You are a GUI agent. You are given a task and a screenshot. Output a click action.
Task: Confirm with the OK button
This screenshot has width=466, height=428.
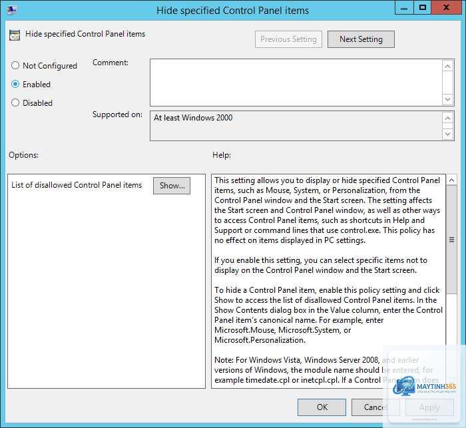pyautogui.click(x=322, y=407)
